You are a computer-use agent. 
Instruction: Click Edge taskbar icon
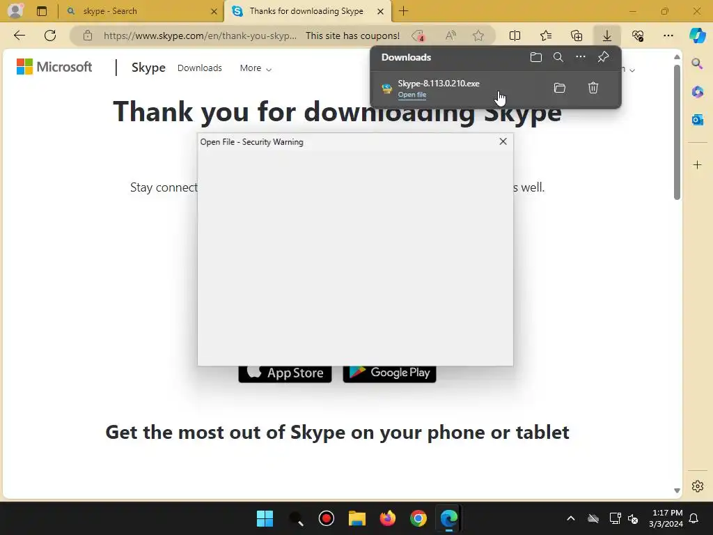click(x=449, y=518)
